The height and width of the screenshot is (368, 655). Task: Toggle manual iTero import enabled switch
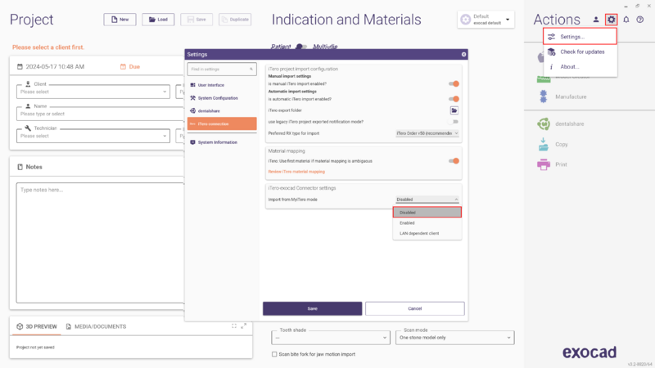[x=454, y=84]
